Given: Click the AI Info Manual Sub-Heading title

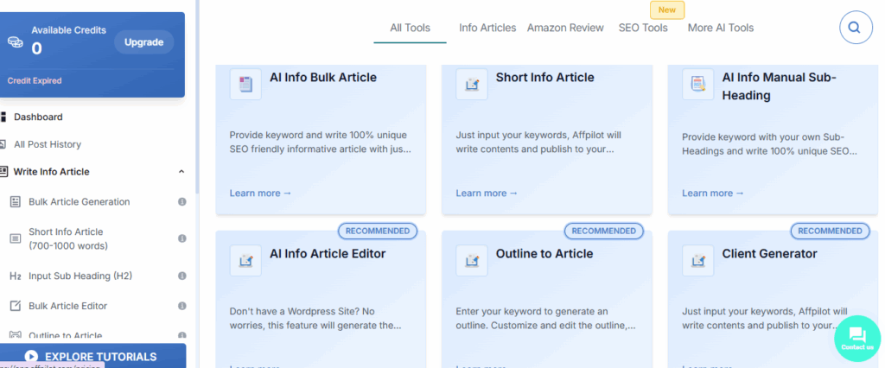Looking at the screenshot, I should (x=779, y=86).
